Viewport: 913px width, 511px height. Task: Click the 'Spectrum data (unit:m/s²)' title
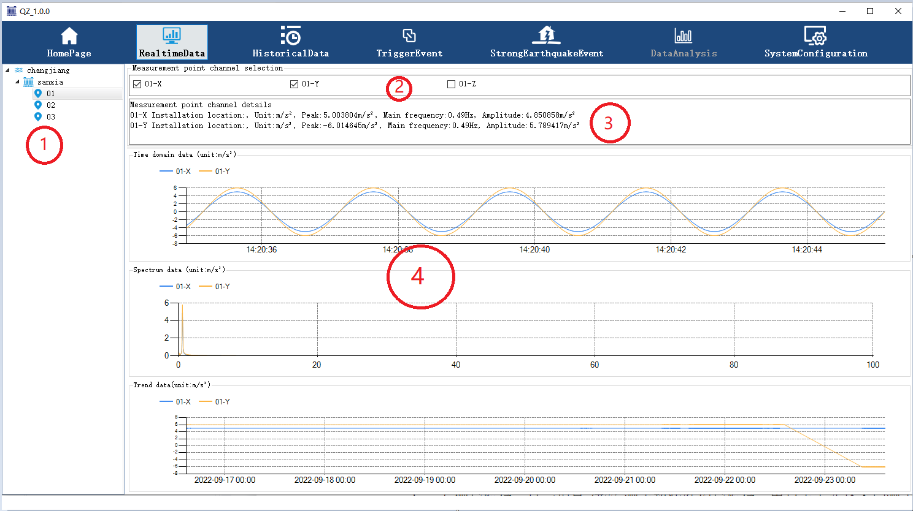coord(179,270)
